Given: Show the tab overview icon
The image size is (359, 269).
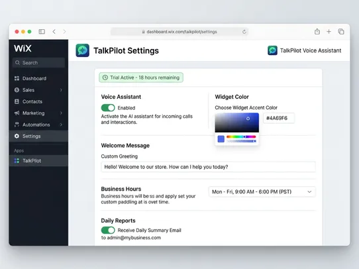Looking at the screenshot, I should [341, 31].
